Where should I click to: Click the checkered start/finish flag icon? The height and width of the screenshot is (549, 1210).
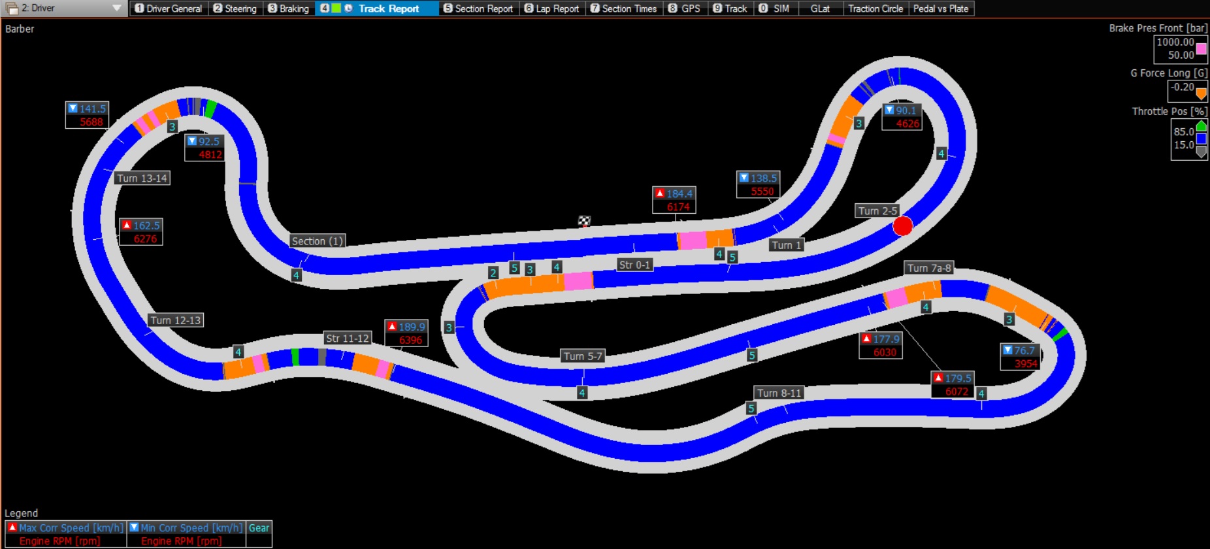click(x=584, y=222)
